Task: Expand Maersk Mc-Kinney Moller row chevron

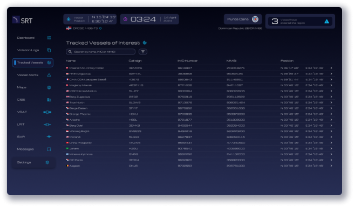Action: [x=331, y=68]
